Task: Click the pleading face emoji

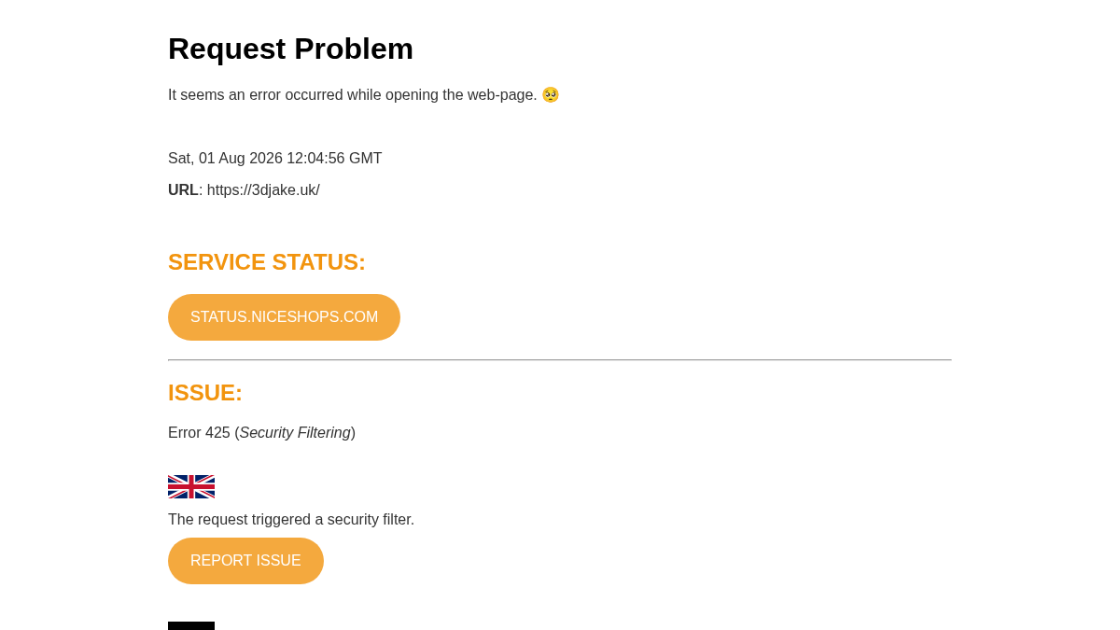Action: tap(551, 95)
